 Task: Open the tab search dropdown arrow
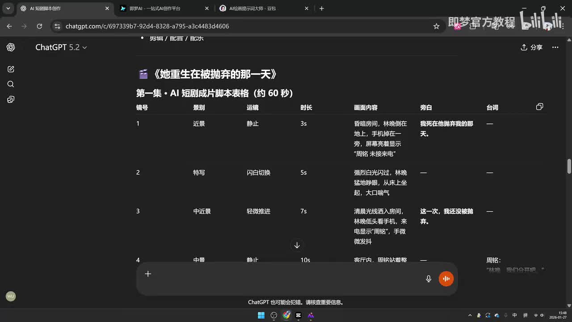8,8
